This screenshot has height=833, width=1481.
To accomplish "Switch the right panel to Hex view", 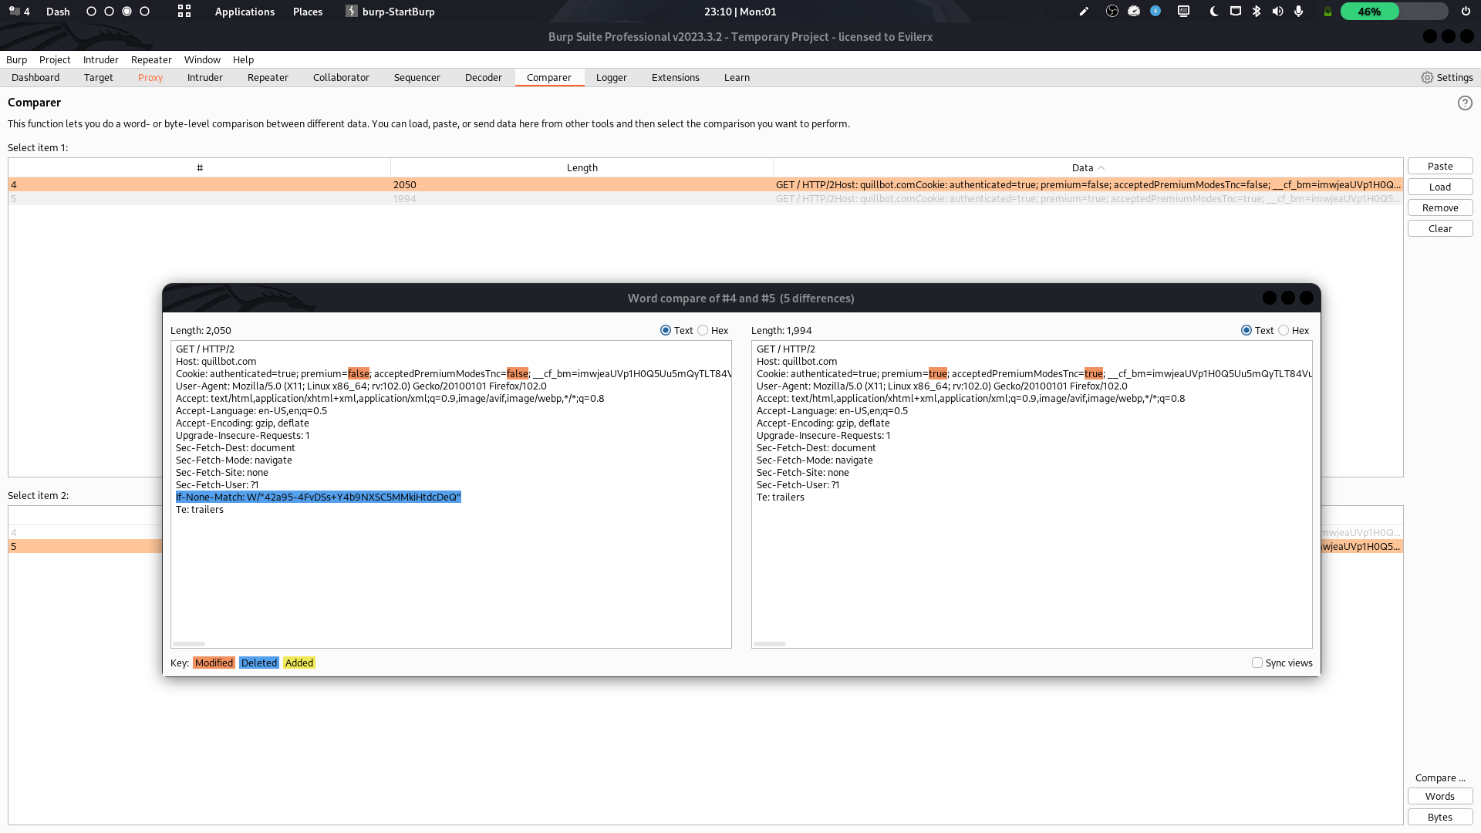I will 1284,330.
